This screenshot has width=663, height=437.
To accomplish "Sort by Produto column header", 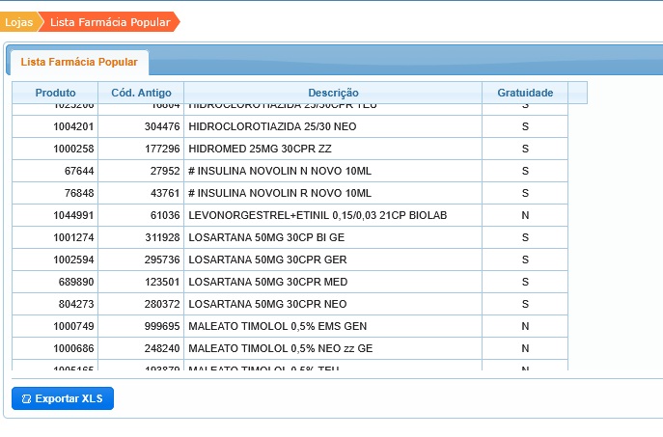I will pyautogui.click(x=55, y=93).
